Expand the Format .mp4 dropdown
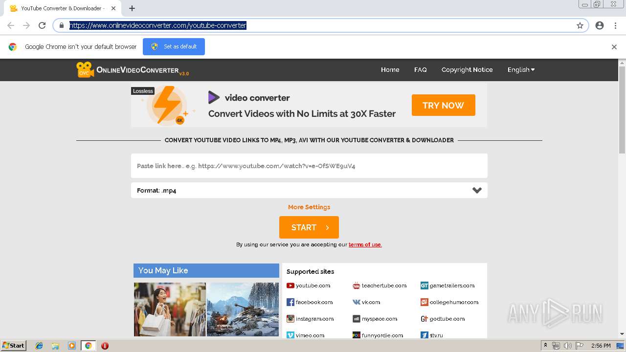This screenshot has width=626, height=352. coord(309,190)
